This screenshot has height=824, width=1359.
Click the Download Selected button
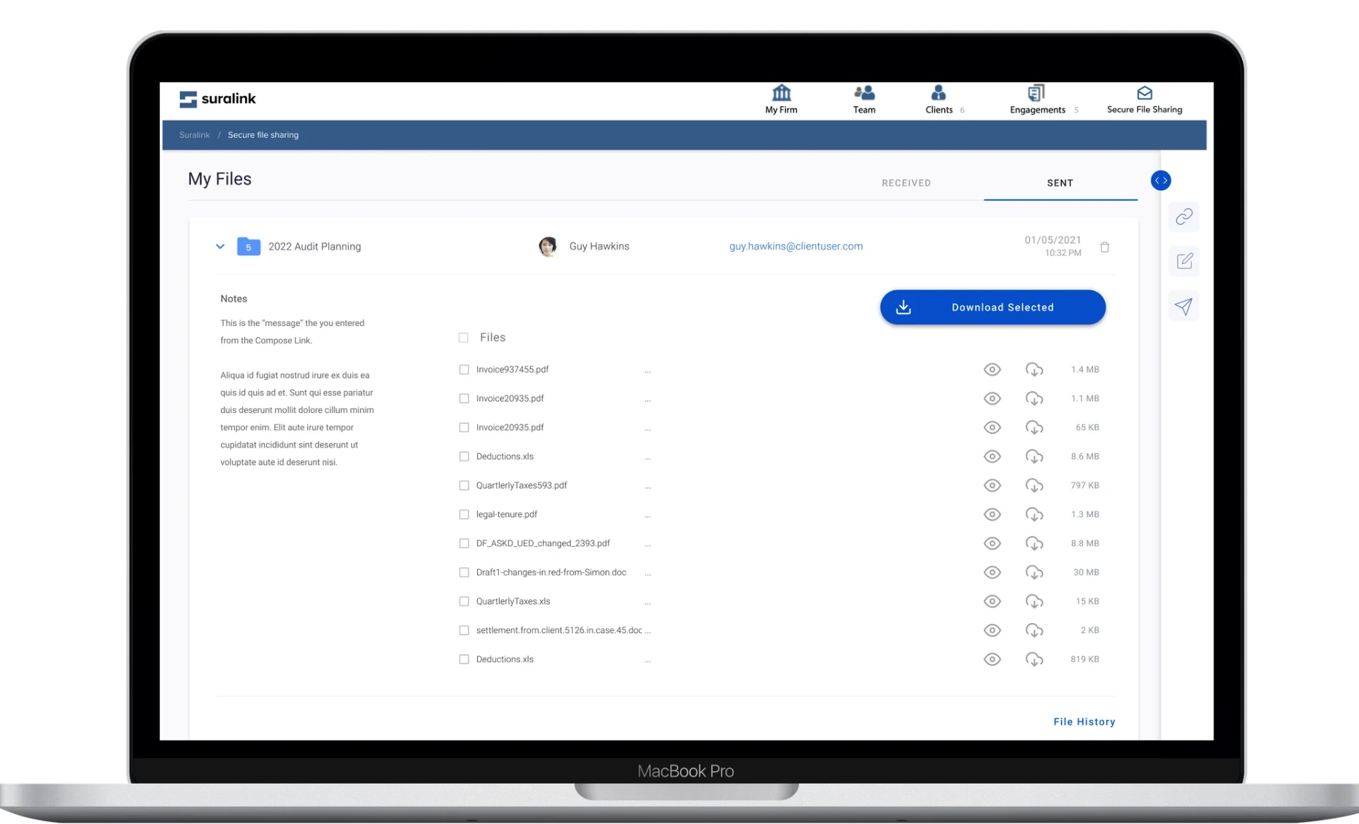click(x=993, y=307)
